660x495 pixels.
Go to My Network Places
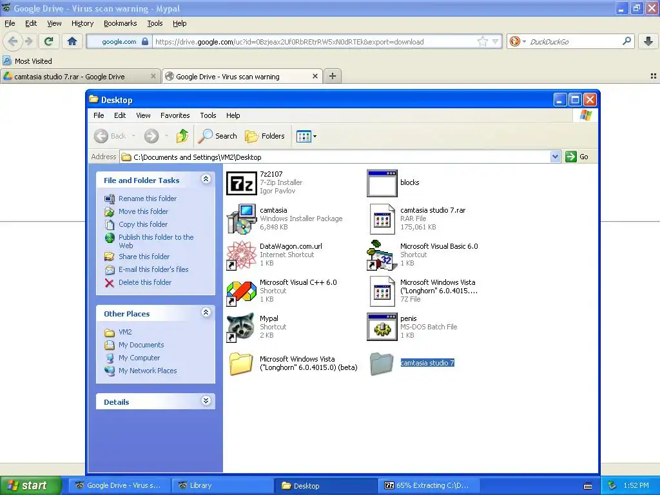click(x=148, y=371)
